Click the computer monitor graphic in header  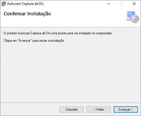[131, 15]
